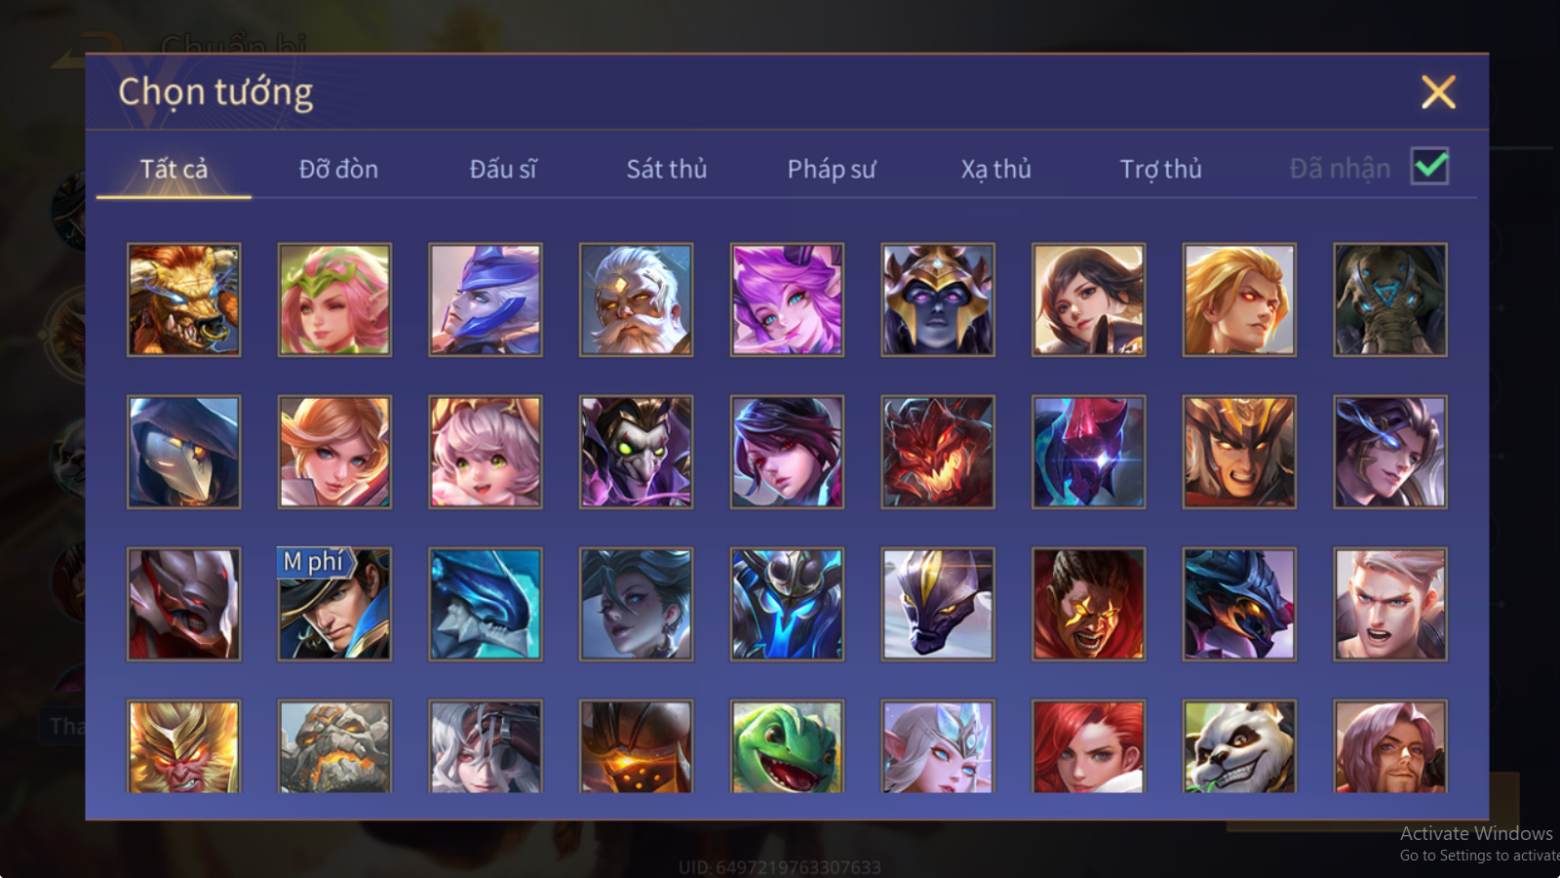Close the "Chọn tướng" dialog
This screenshot has width=1560, height=878.
(x=1438, y=93)
